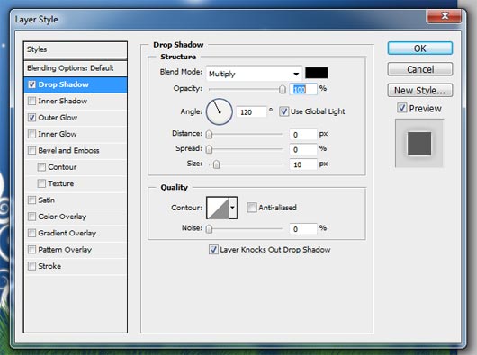Open the Drop Shadow settings entry
Screen dimensions: 477x355
point(63,84)
